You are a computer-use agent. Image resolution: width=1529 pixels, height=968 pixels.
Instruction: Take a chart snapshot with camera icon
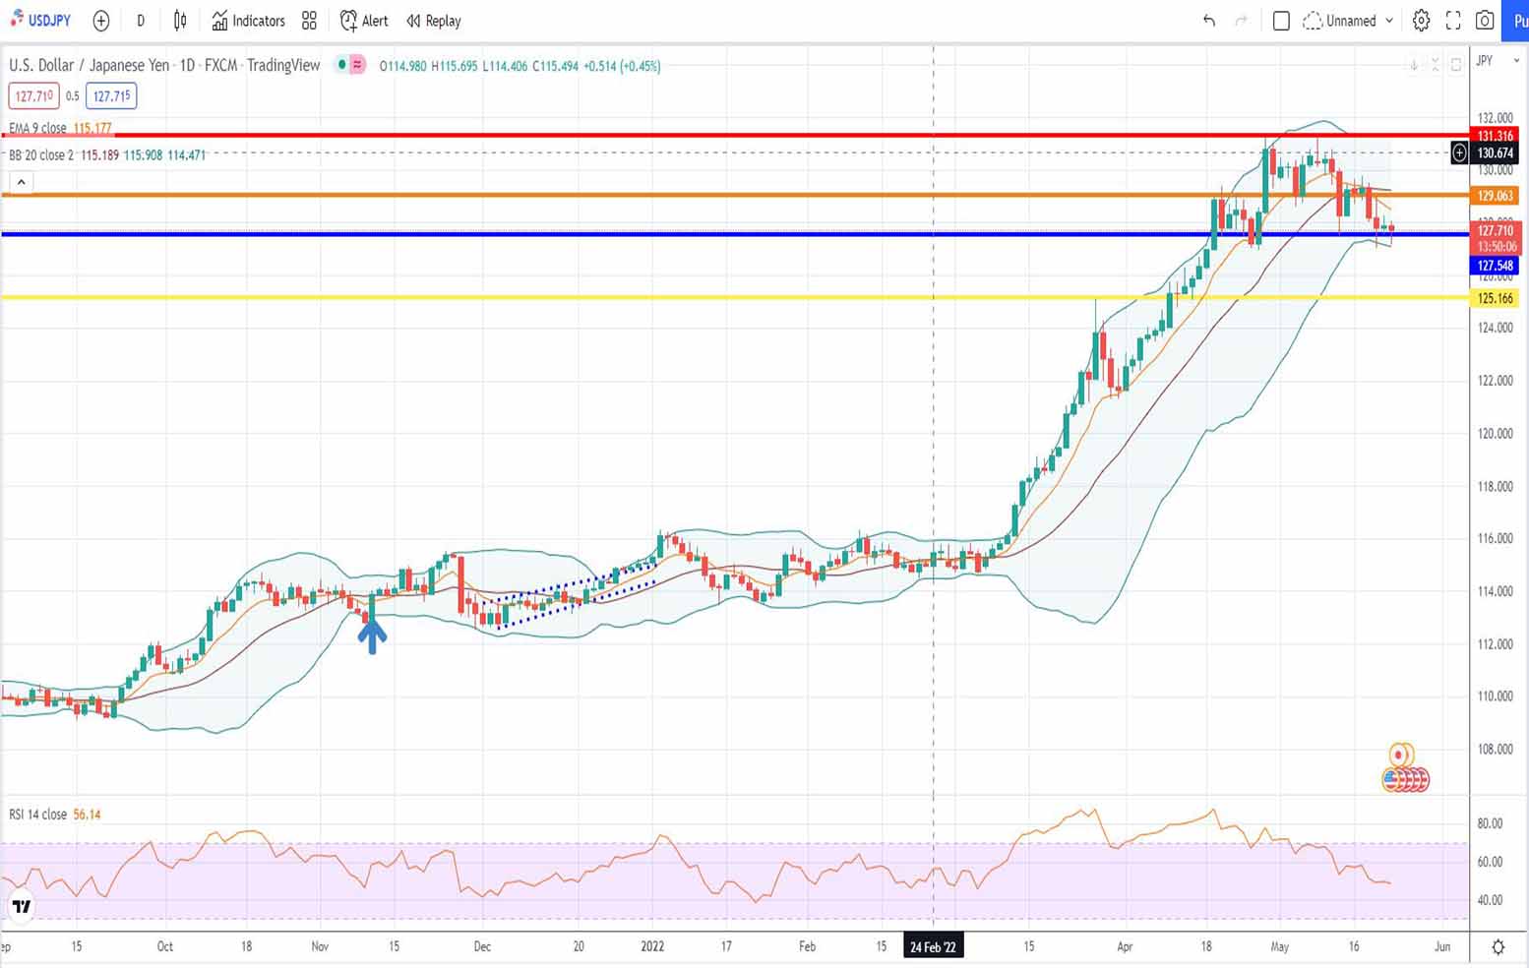click(1485, 21)
